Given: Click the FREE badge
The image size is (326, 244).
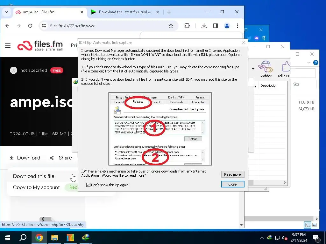Looking at the screenshot, I should pyautogui.click(x=57, y=71).
